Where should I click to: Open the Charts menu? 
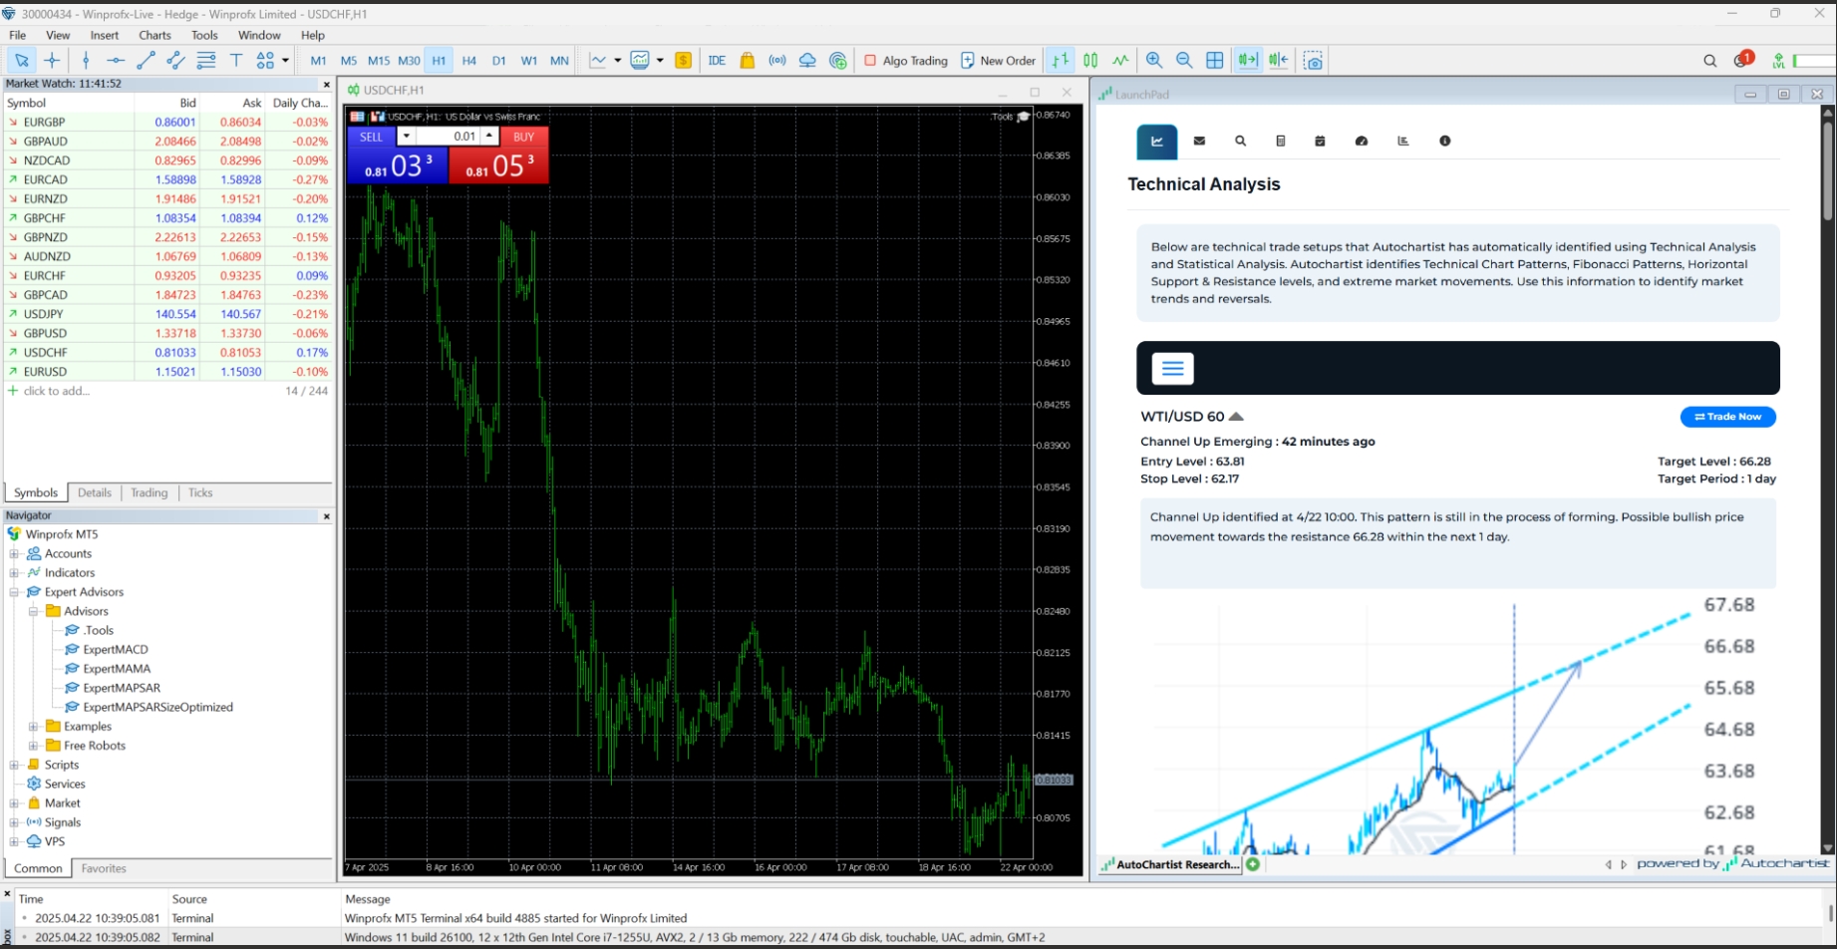click(154, 35)
